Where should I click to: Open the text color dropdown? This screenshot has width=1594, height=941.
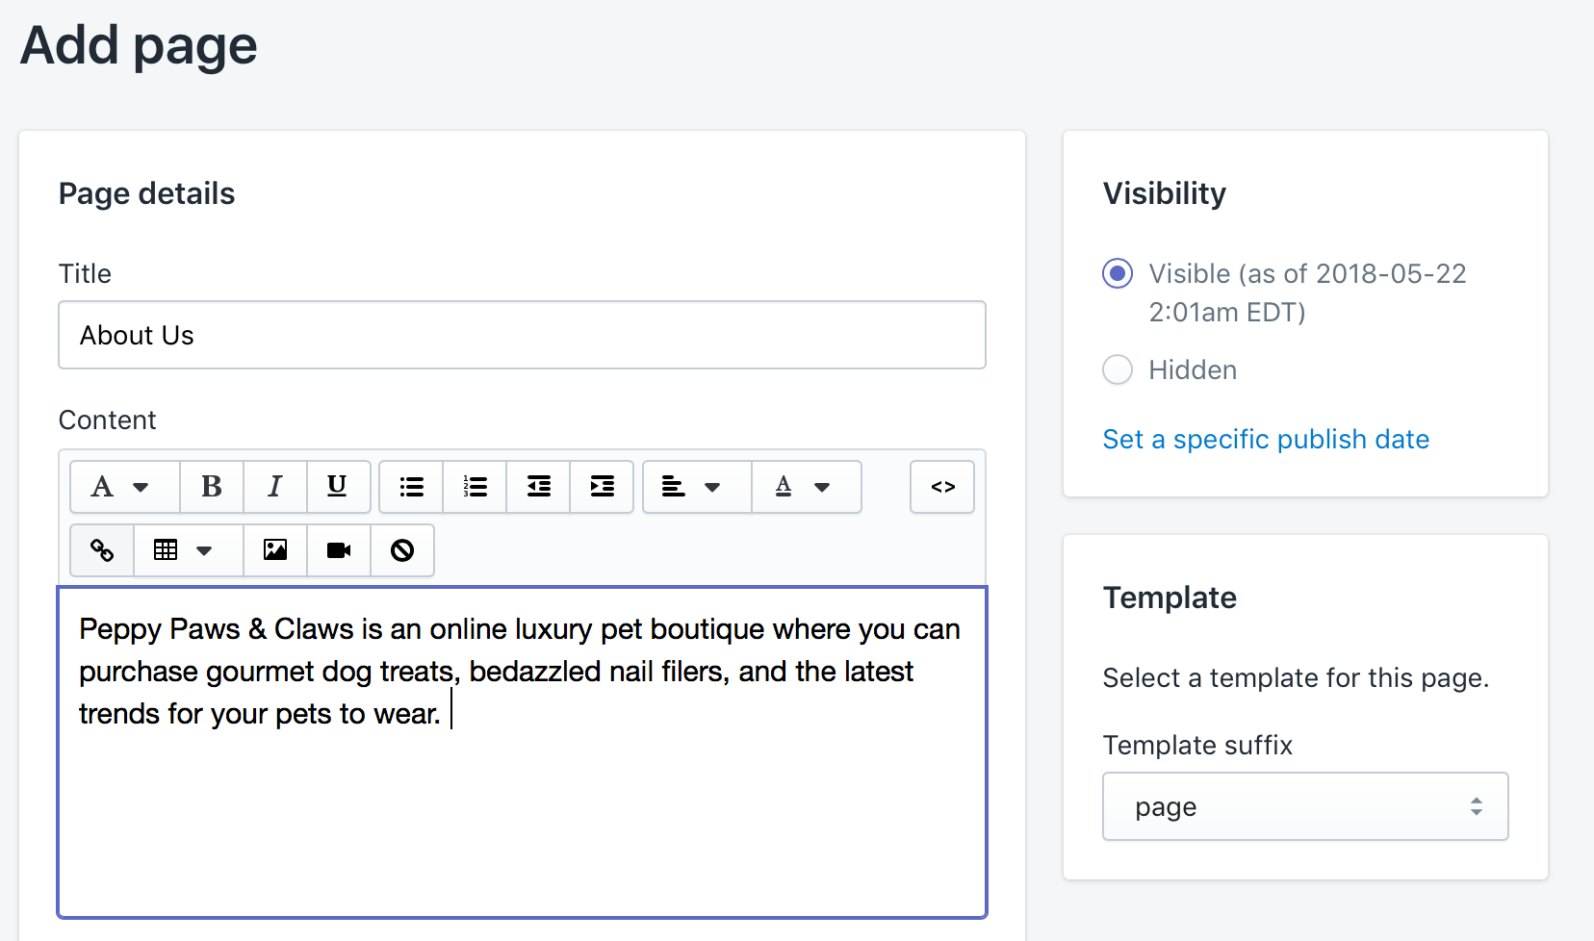click(807, 487)
